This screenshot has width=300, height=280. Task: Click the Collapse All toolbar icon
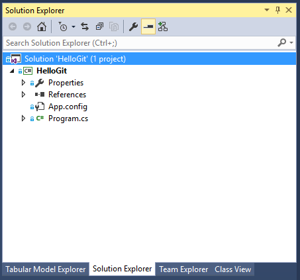pos(99,26)
